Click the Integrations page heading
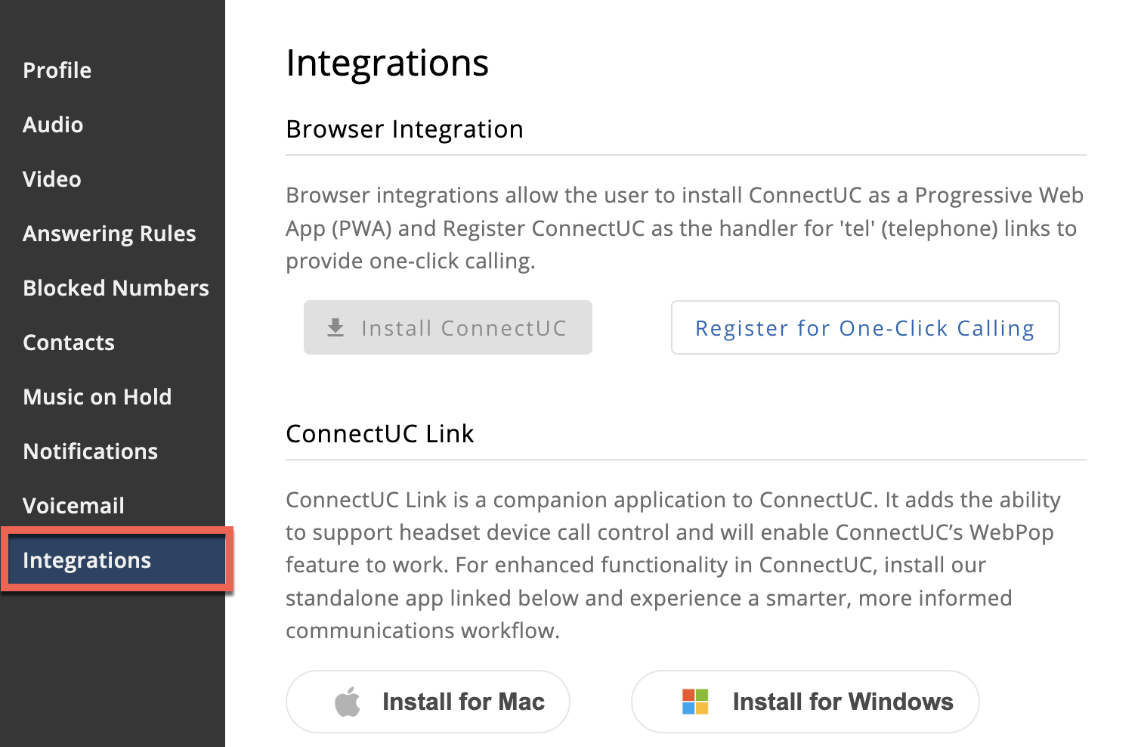Image resolution: width=1141 pixels, height=747 pixels. tap(388, 63)
